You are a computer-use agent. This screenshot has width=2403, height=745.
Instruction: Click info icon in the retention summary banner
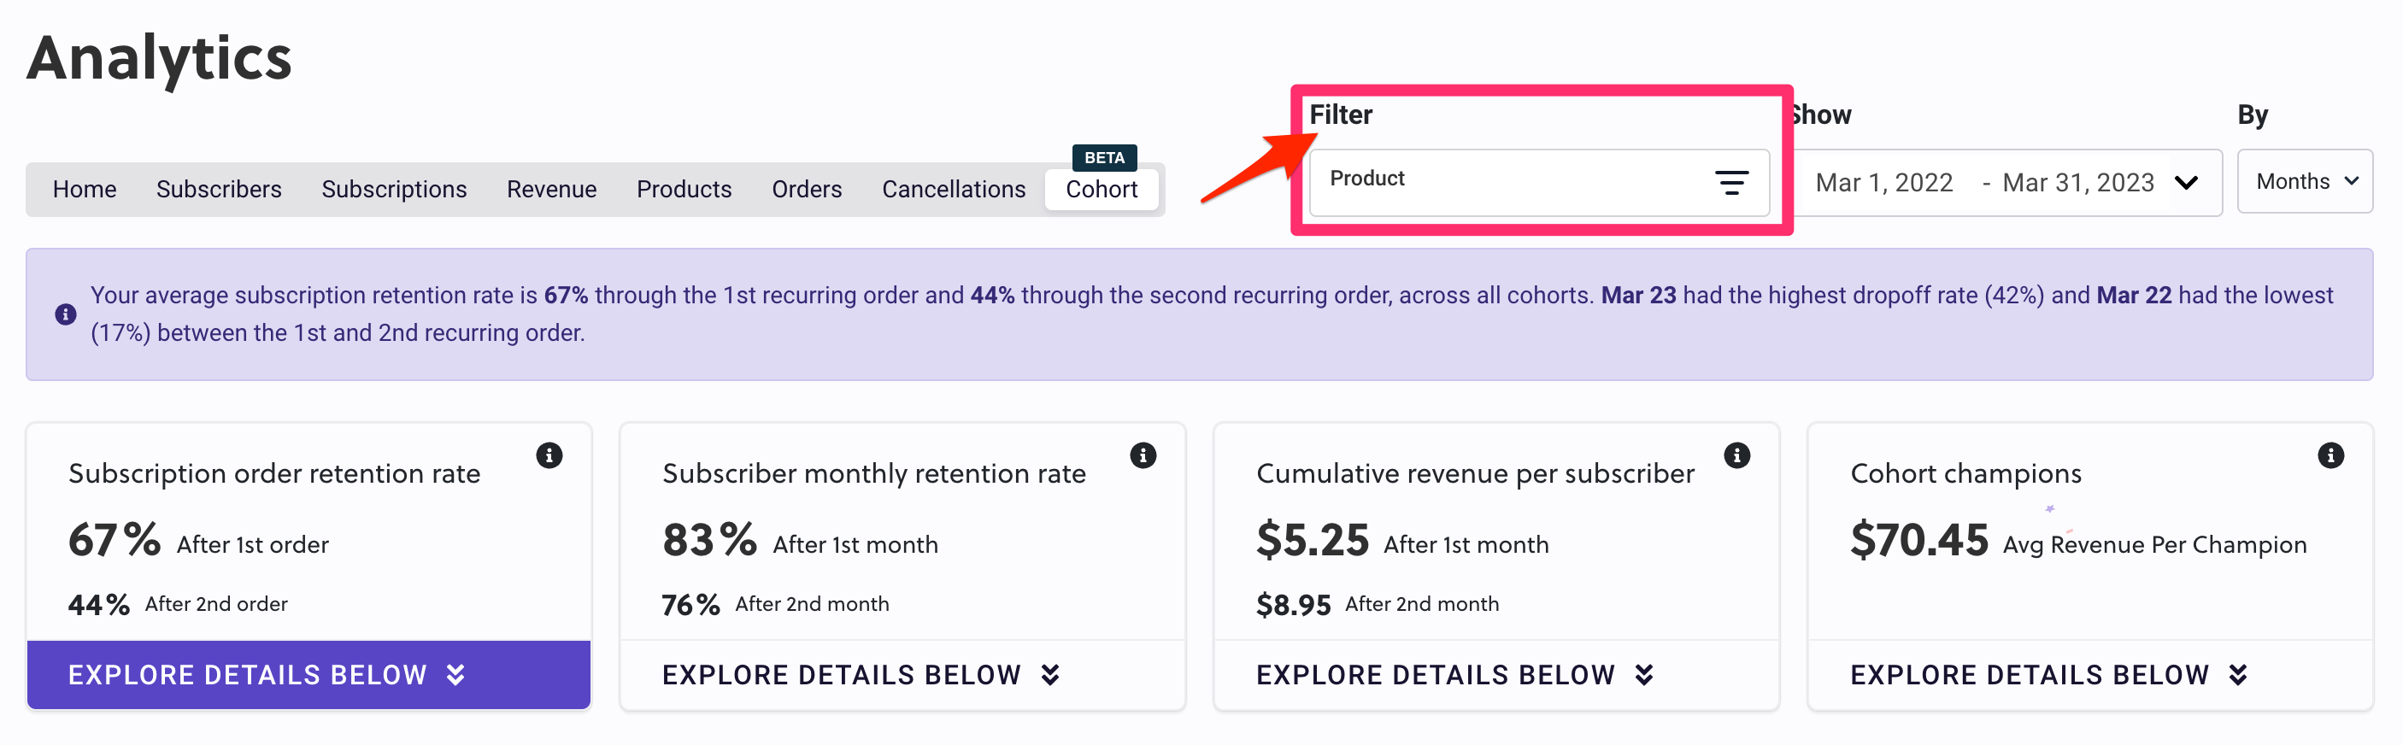tap(65, 314)
